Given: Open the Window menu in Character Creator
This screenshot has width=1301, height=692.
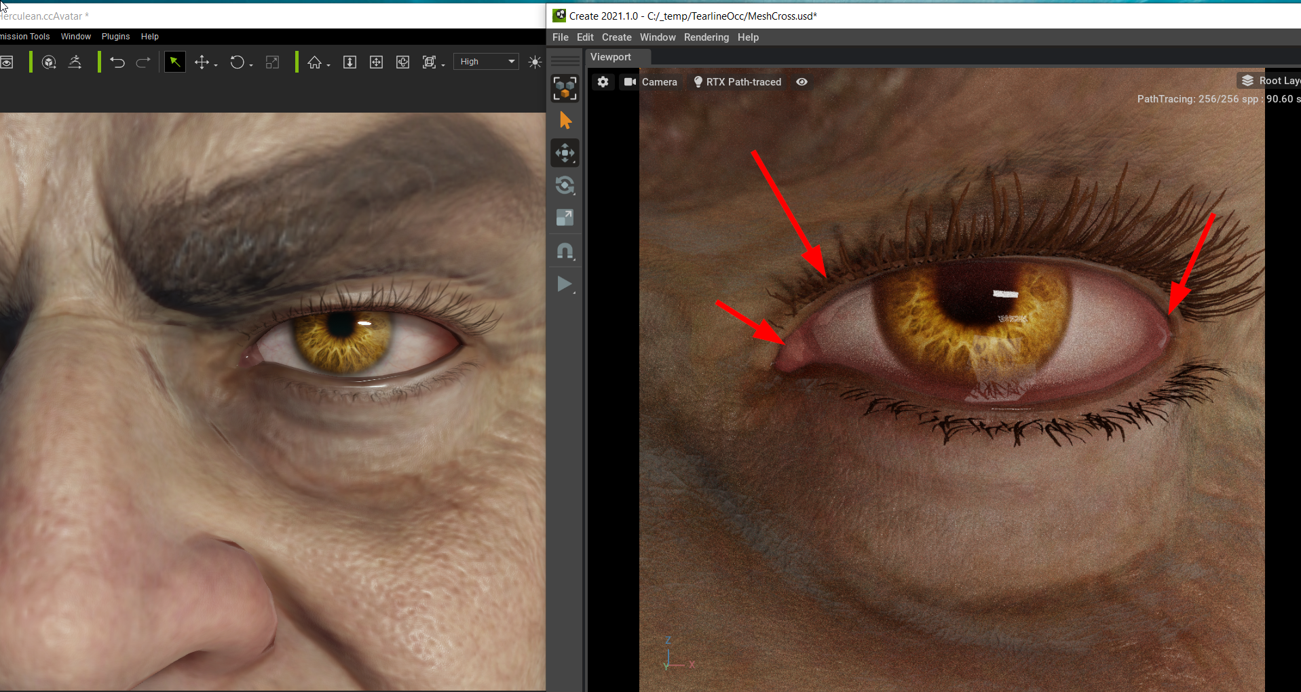Looking at the screenshot, I should [75, 37].
